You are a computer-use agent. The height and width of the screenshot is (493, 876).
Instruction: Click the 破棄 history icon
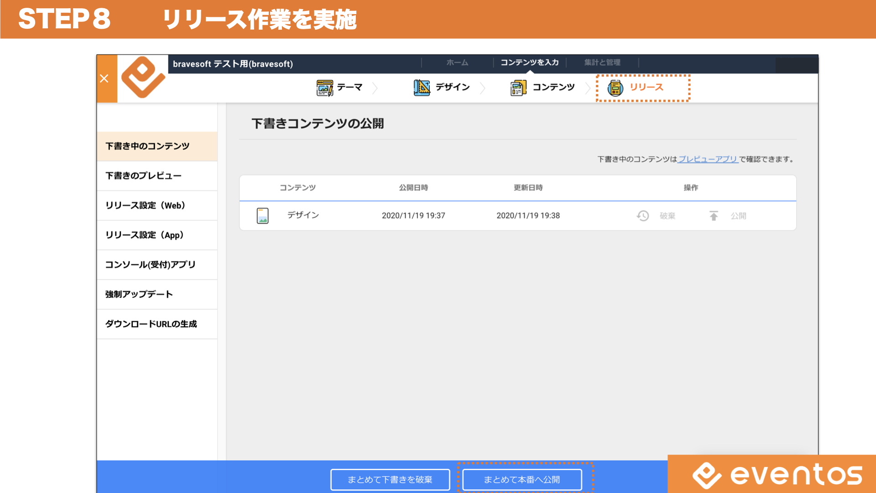pyautogui.click(x=643, y=216)
